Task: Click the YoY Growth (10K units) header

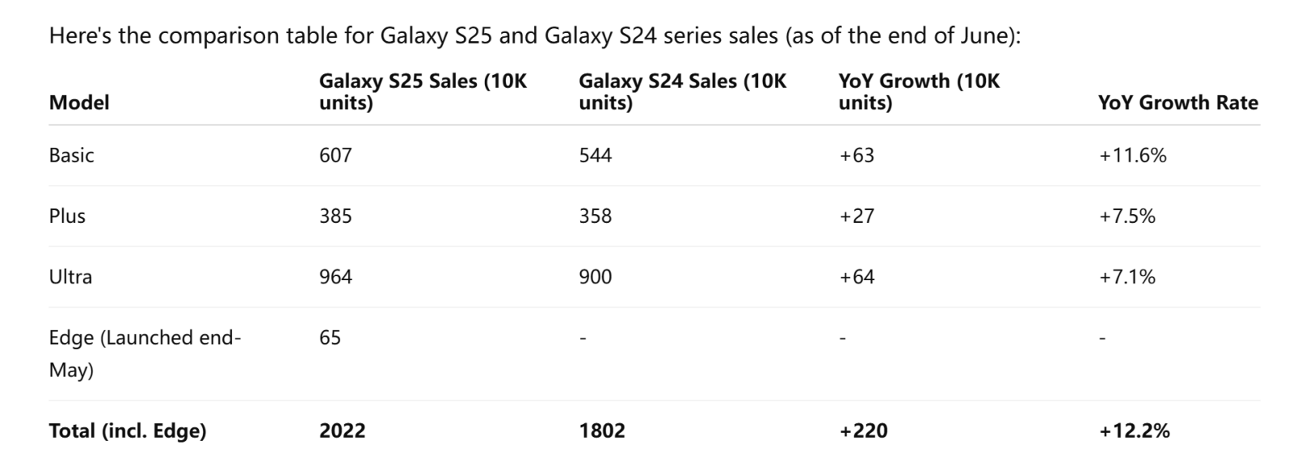Action: tap(919, 92)
